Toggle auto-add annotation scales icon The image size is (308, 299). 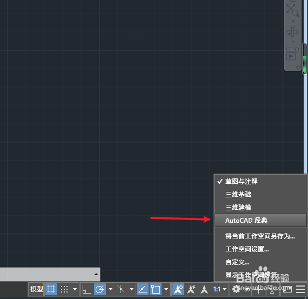191,289
